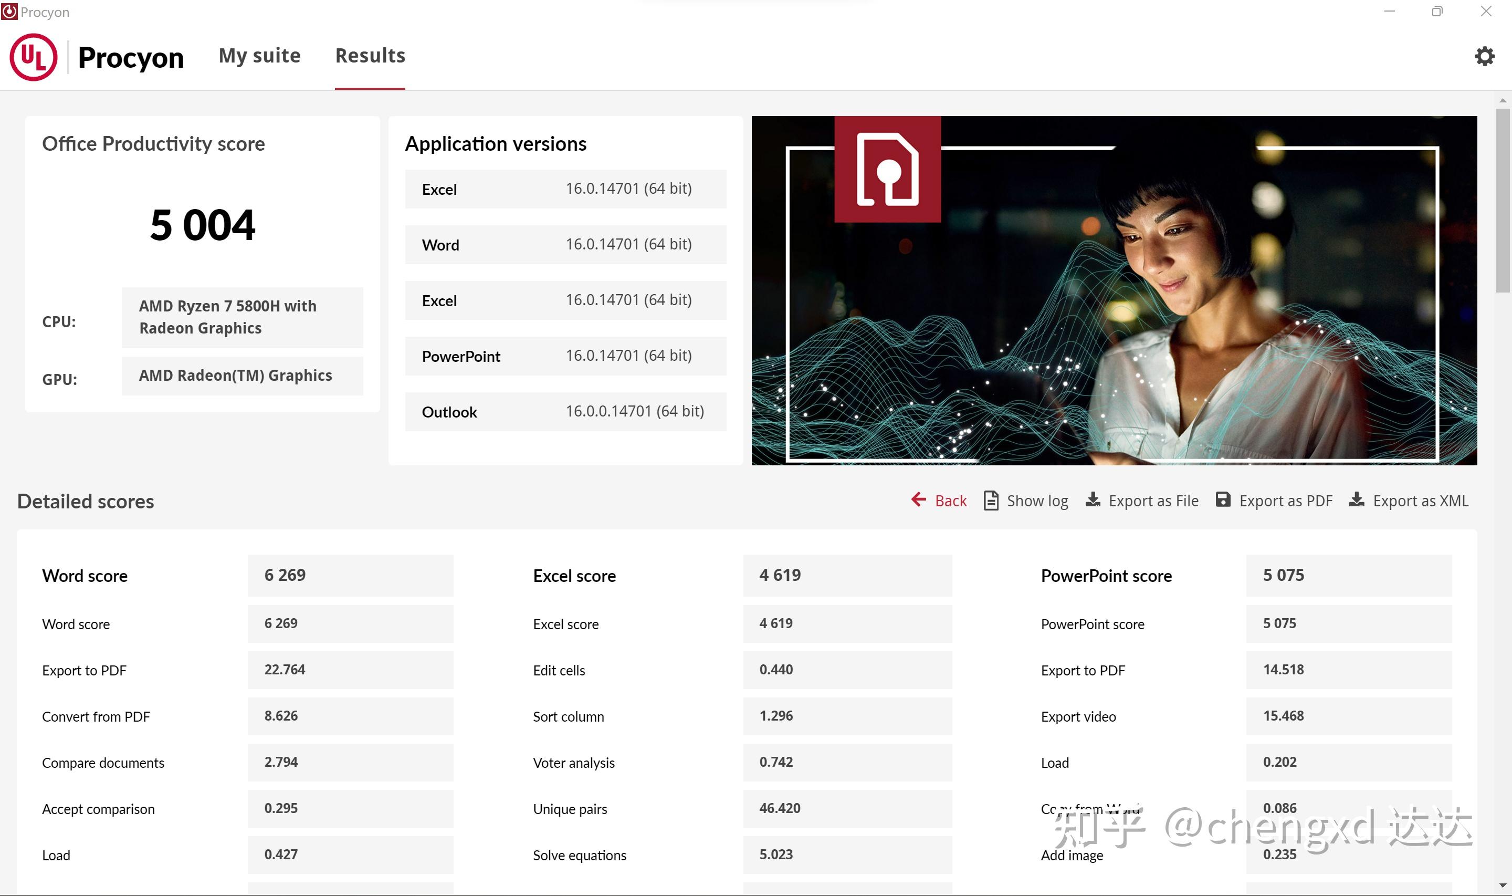Click the red Back arrow icon

click(x=918, y=500)
